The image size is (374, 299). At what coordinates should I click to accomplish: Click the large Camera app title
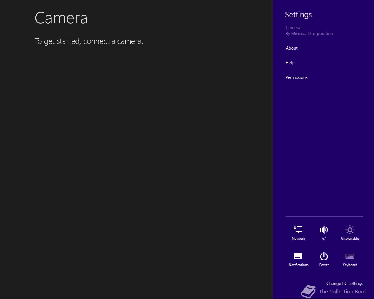tap(61, 18)
